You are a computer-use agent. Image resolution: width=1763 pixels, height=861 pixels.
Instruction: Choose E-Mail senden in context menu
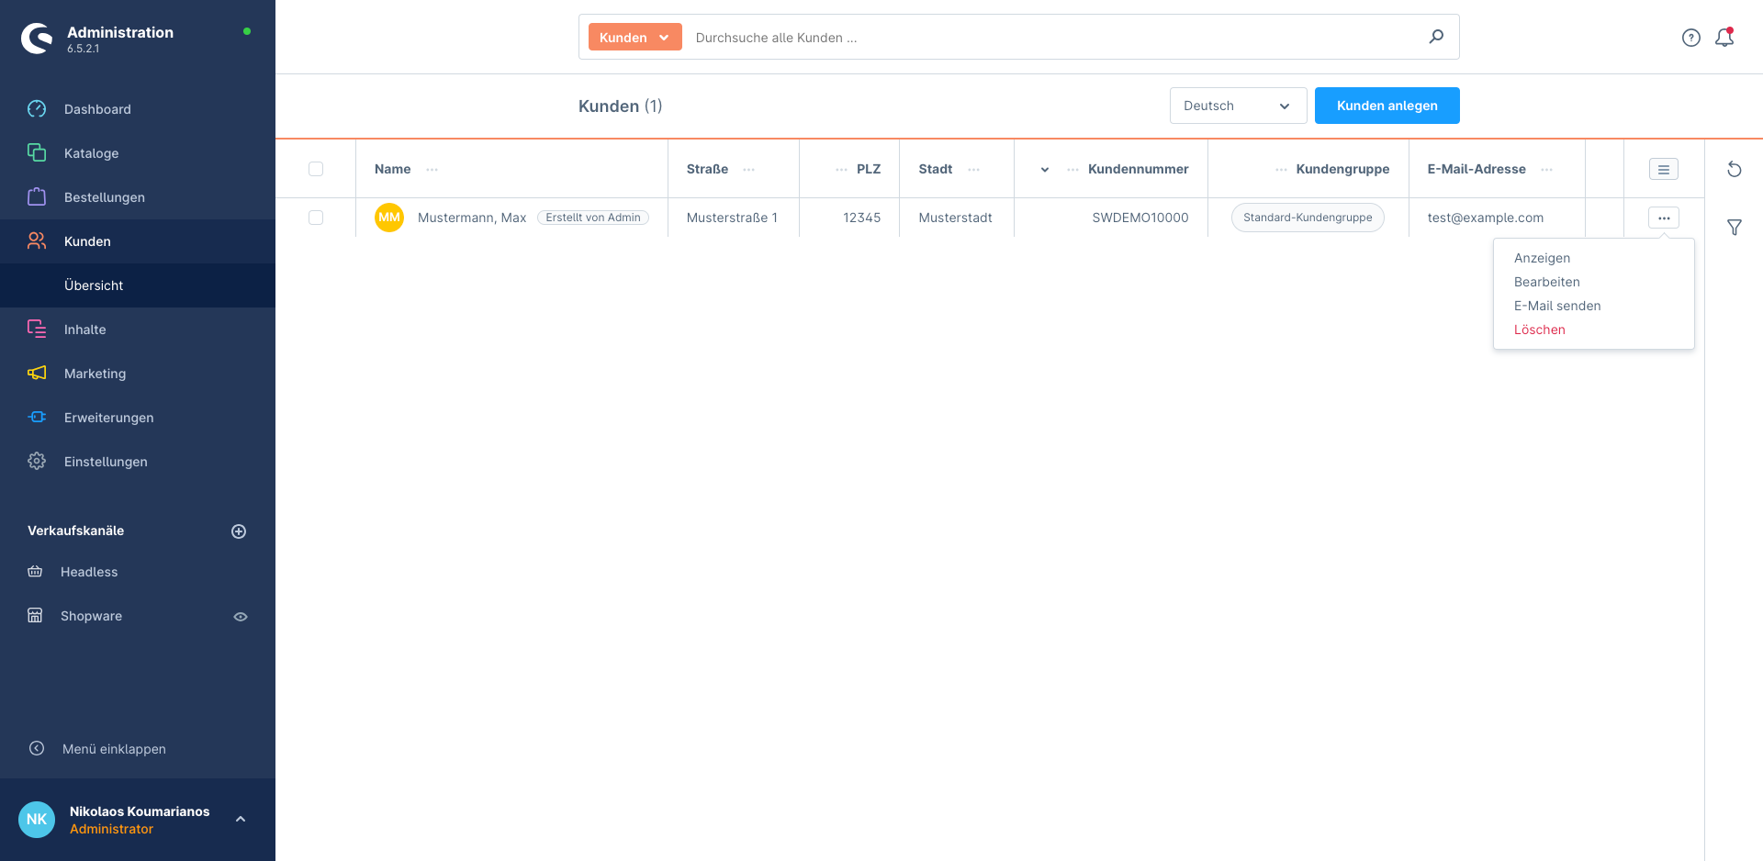click(1557, 306)
